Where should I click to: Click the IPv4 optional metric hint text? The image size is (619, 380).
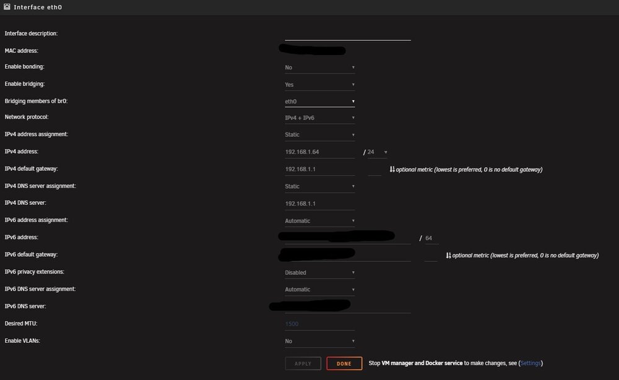click(469, 170)
